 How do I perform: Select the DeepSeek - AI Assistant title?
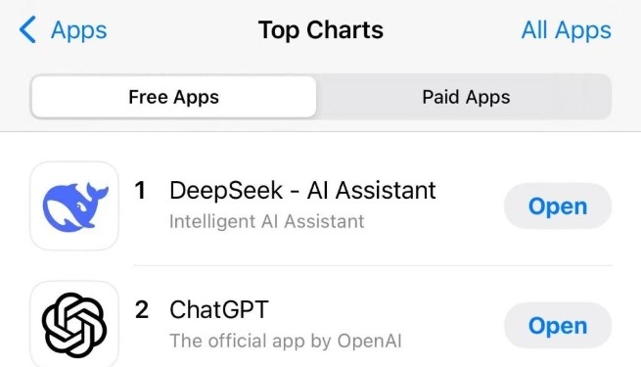click(x=302, y=191)
